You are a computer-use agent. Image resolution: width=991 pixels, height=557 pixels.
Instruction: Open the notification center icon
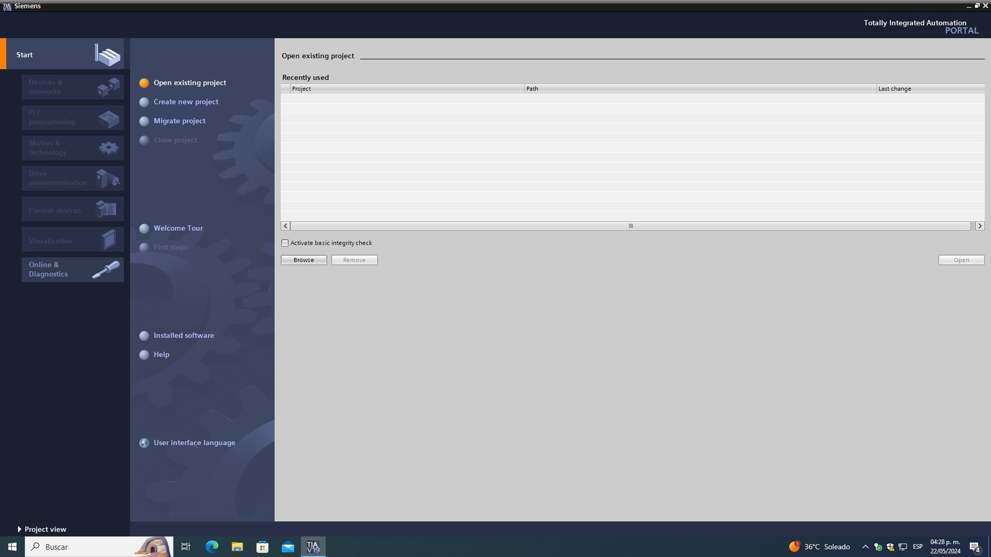pos(975,547)
